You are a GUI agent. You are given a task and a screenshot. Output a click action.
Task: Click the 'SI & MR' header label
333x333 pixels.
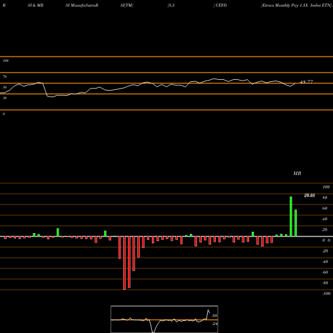click(35, 5)
